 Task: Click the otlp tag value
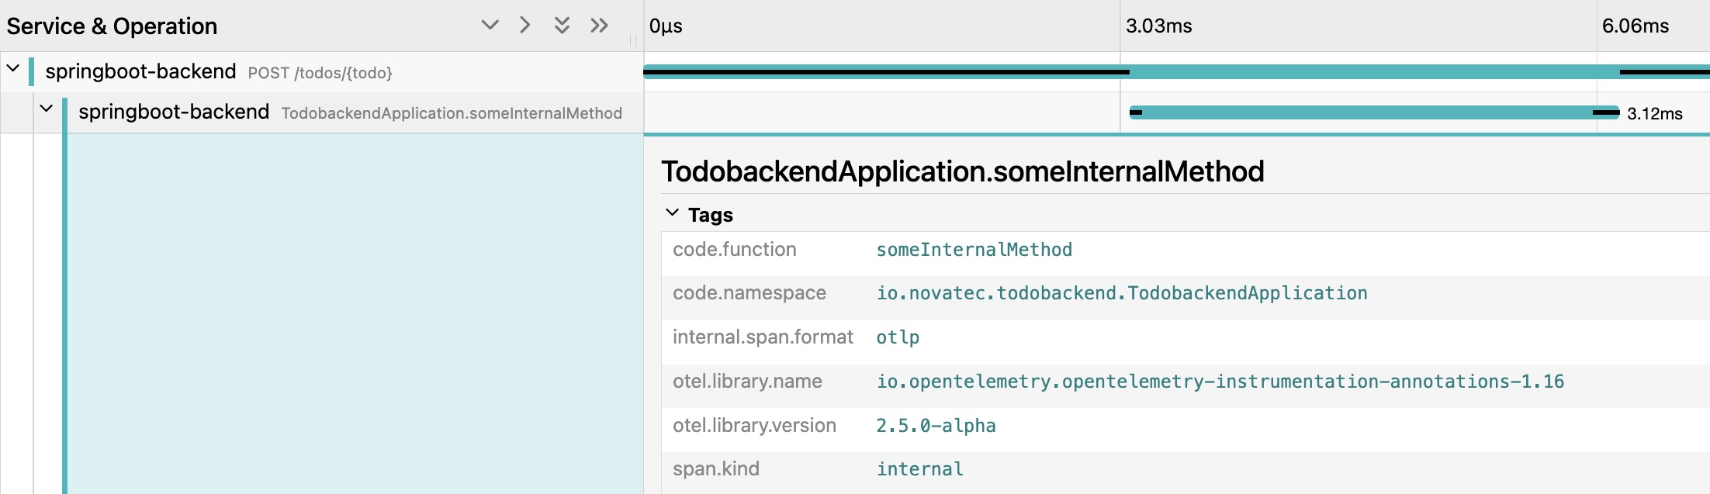coord(898,337)
